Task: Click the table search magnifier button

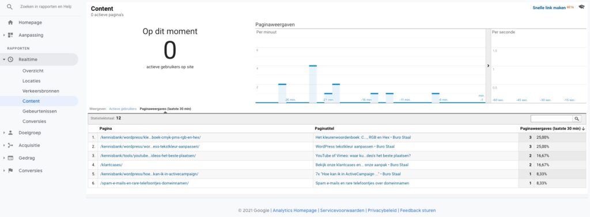Action: point(577,118)
